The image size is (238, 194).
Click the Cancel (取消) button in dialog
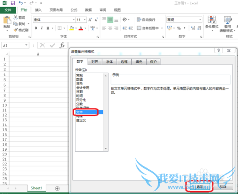[223, 186]
